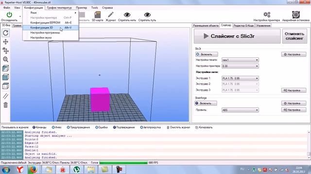Open График температур menu
The height and width of the screenshot is (174, 311).
59,8
